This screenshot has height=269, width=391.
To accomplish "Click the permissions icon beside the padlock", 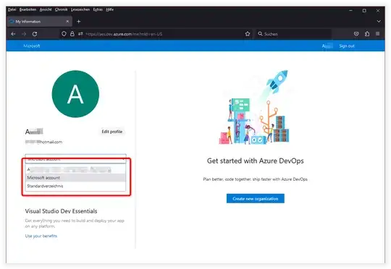I will [80, 34].
